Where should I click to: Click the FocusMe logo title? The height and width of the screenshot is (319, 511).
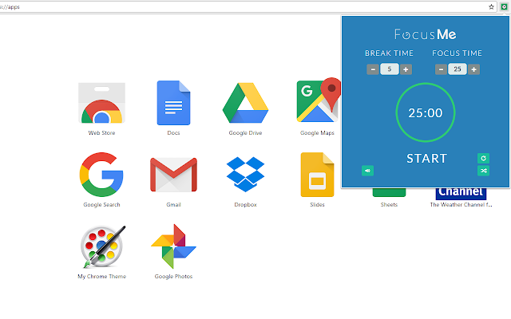tap(425, 34)
